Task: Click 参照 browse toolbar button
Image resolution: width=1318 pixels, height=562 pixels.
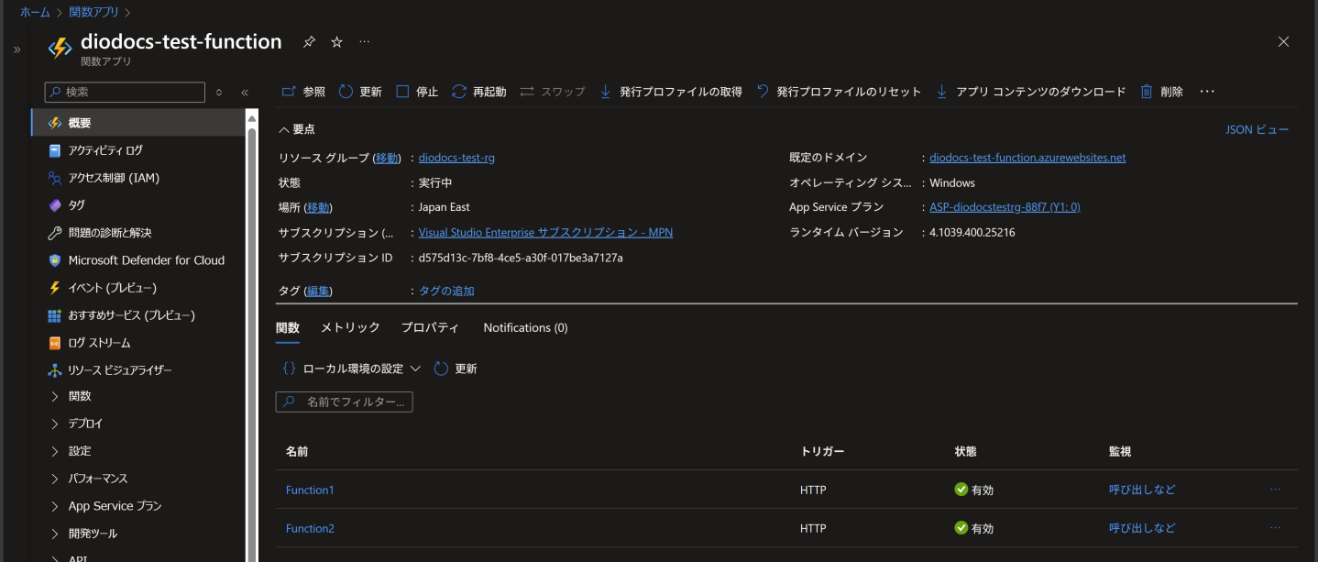Action: (303, 92)
